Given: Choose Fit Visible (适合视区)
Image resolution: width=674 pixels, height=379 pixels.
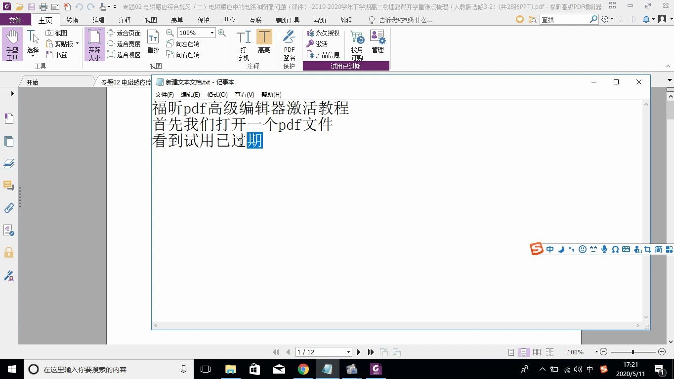Looking at the screenshot, I should click(124, 55).
